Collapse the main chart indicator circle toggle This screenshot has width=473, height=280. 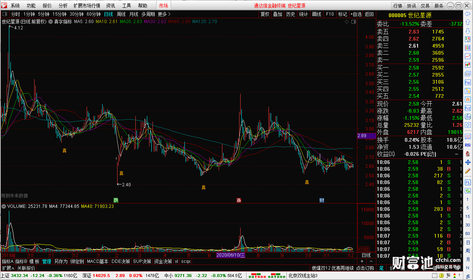pos(51,22)
